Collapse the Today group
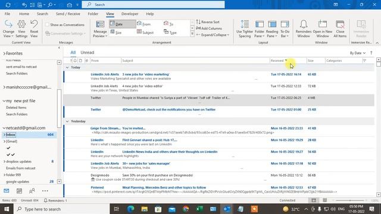Viewport: 381px width, 214px height. coord(67,67)
